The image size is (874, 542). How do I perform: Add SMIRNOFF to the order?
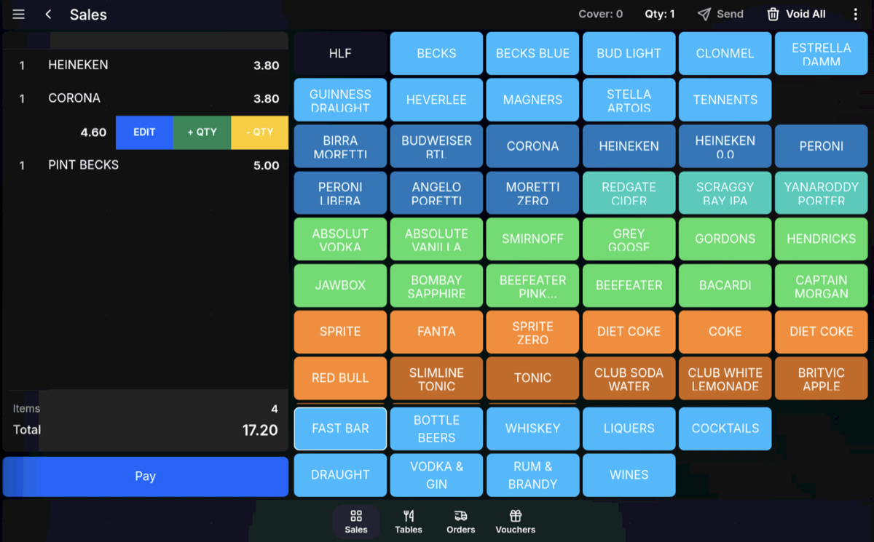coord(532,239)
